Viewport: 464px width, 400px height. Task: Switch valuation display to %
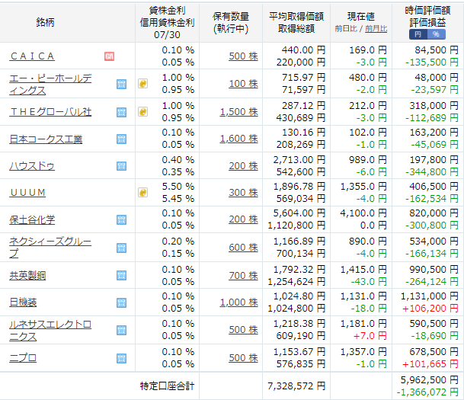tap(436, 34)
